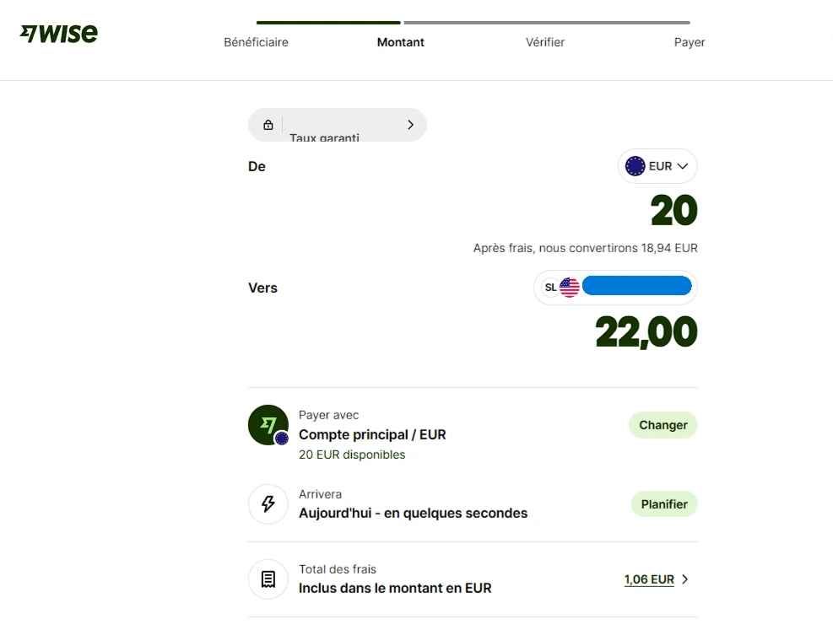The width and height of the screenshot is (833, 630).
Task: Open the recipient selector pill
Action: [615, 288]
